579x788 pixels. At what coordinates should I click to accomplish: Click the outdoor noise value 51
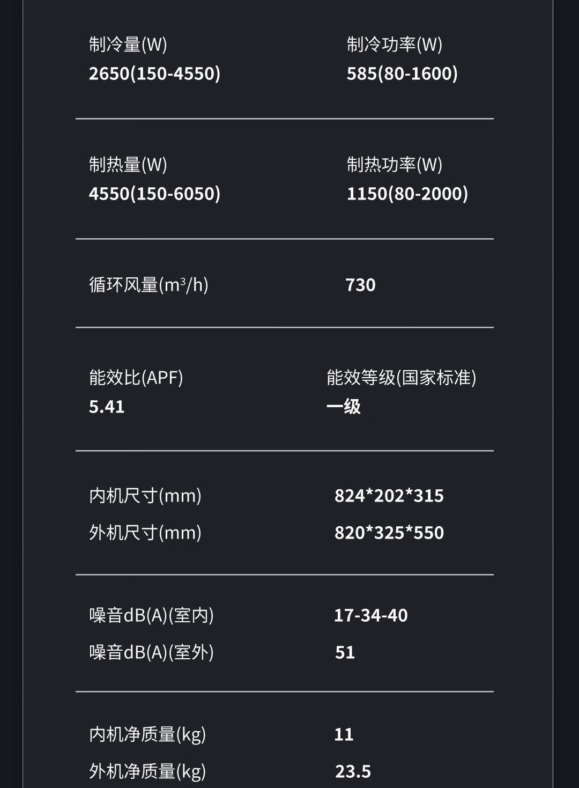(345, 652)
